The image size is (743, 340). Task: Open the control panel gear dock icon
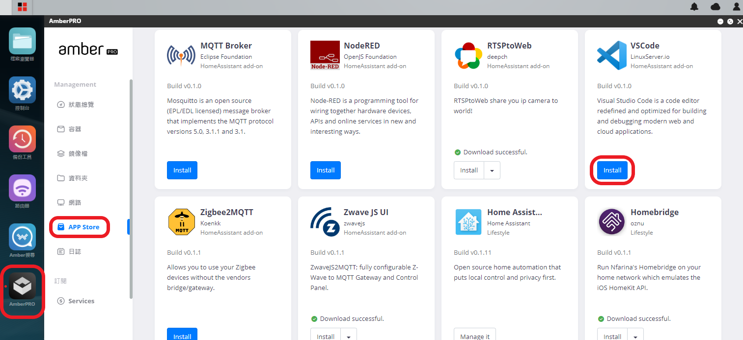click(22, 90)
